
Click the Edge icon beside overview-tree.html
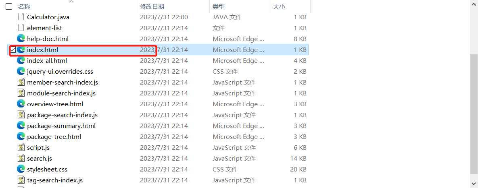pos(21,104)
